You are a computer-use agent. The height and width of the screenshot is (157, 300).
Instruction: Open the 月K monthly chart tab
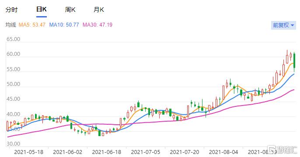click(99, 10)
